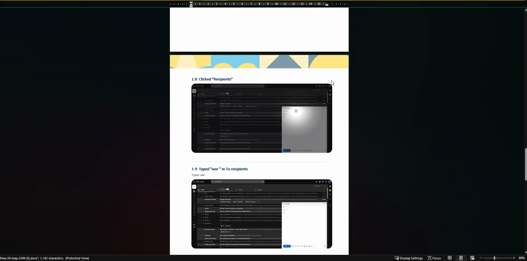Viewport: 527px width, 261px height.
Task: Click the right indent marker on the ruler
Action: [326, 4]
